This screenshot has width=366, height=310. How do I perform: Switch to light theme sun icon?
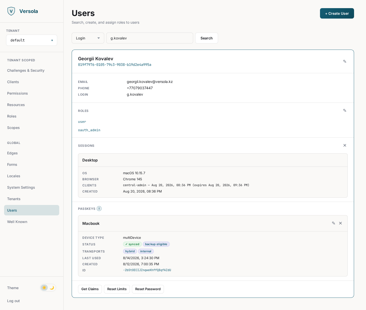(44, 288)
